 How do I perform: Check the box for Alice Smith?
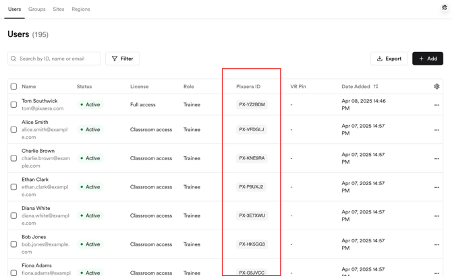coord(13,130)
